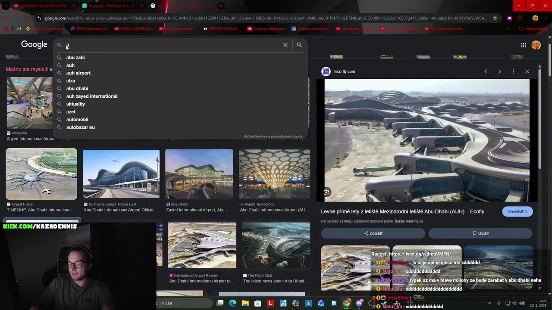Viewport: 552px width, 310px height.
Task: Expand hidden system tray icons
Action: point(489,303)
